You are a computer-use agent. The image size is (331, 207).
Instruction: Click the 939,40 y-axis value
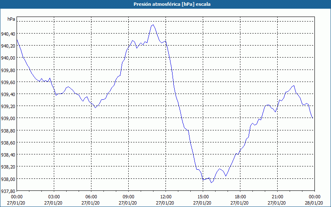(x=8, y=94)
